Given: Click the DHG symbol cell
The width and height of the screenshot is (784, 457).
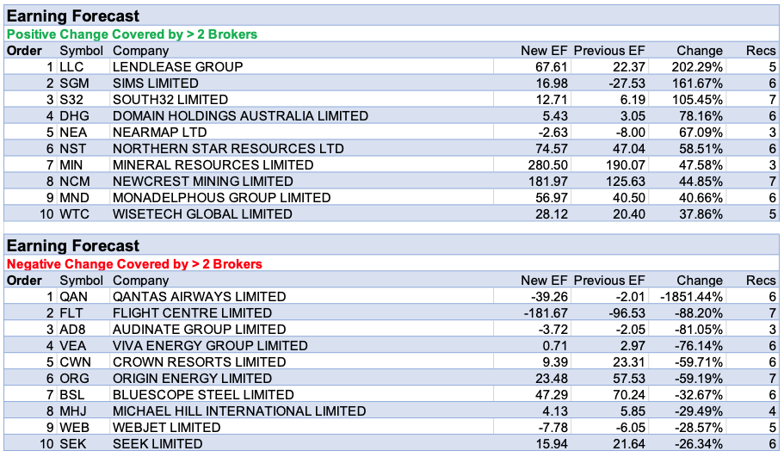Looking at the screenshot, I should click(x=75, y=116).
